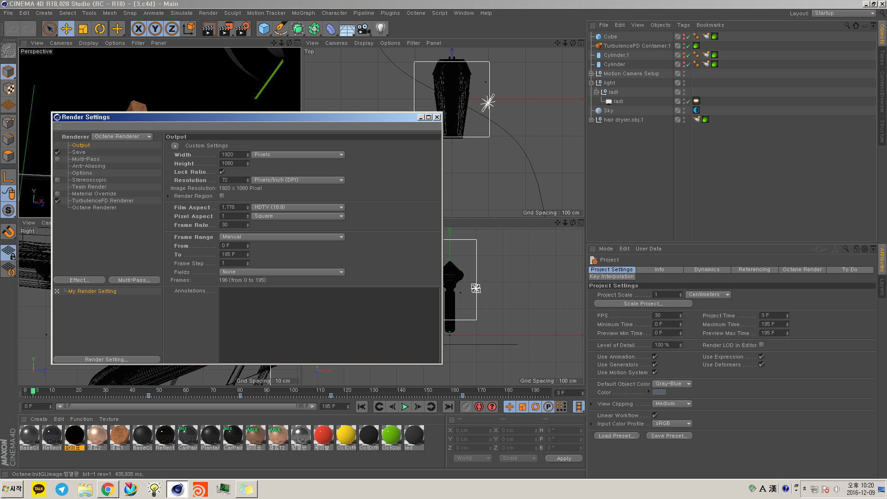Open the Pixels unit dropdown for Width

click(298, 155)
